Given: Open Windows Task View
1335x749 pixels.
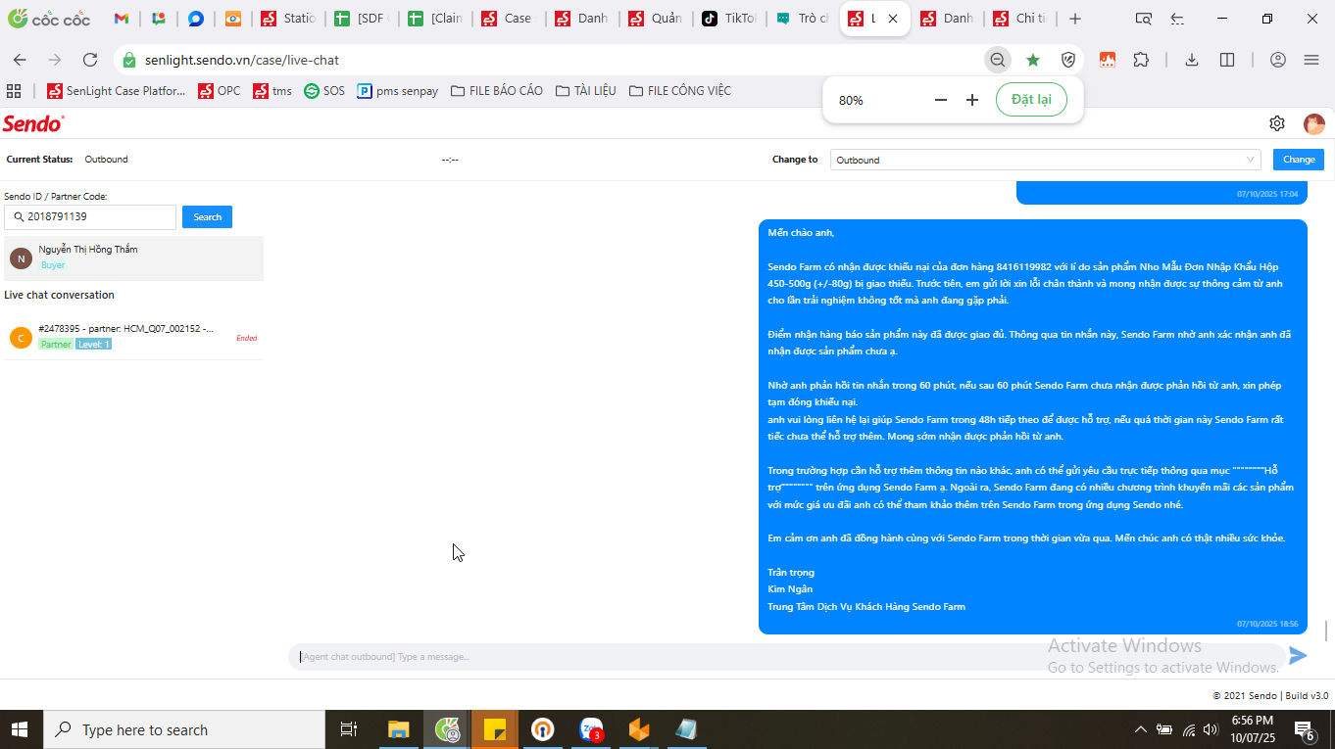Looking at the screenshot, I should point(349,729).
